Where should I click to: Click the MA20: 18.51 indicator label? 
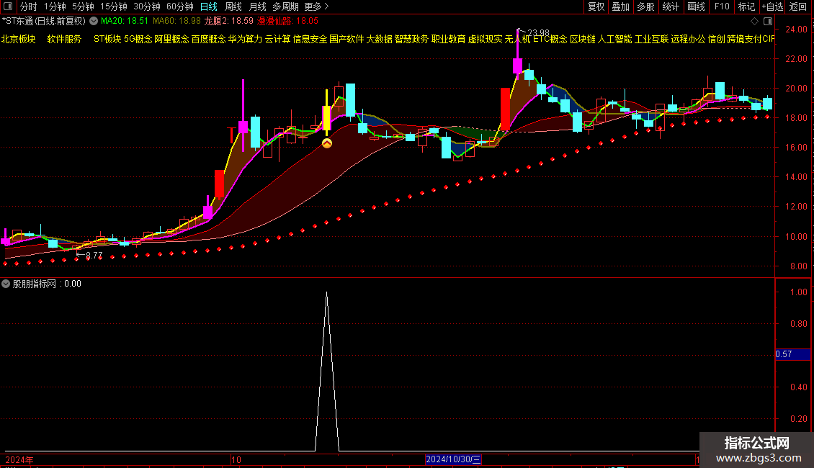point(125,22)
